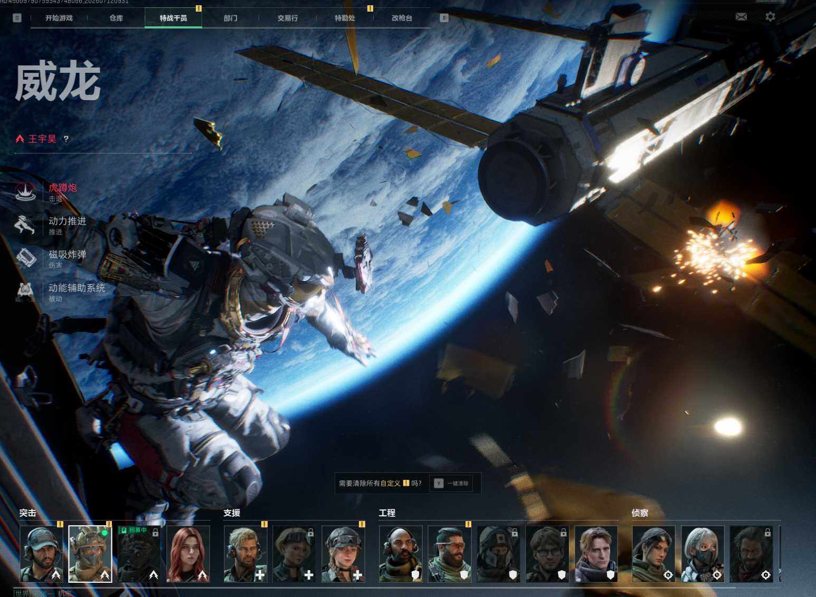
Task: Select the locked bearded 侦察 operator portrait
Action: [751, 554]
